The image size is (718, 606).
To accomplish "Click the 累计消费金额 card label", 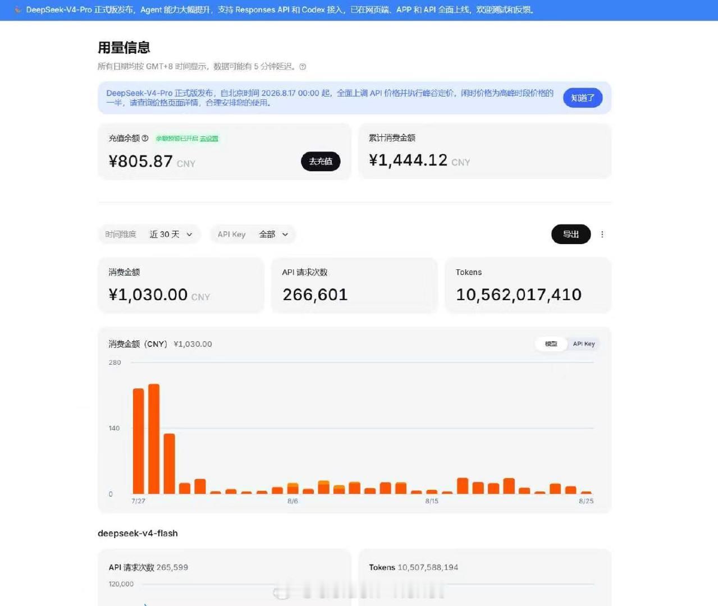I will coord(392,138).
